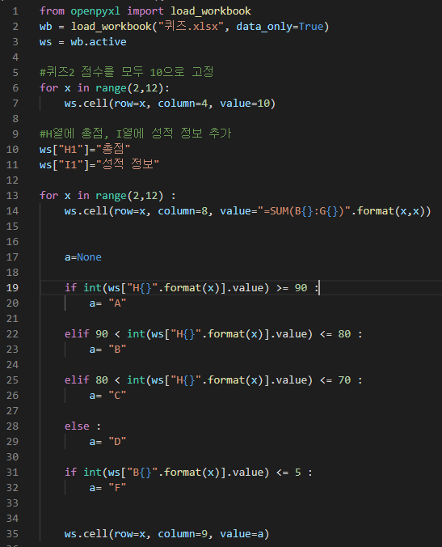Click 'for' keyword on line 13
This screenshot has width=442, height=547.
click(48, 195)
